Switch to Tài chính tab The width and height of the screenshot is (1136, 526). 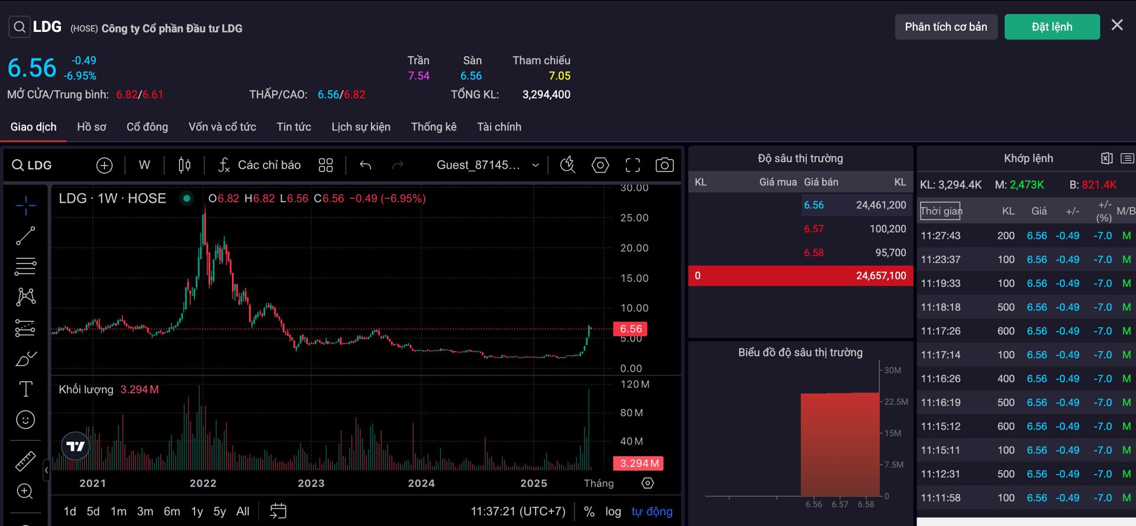click(x=499, y=127)
